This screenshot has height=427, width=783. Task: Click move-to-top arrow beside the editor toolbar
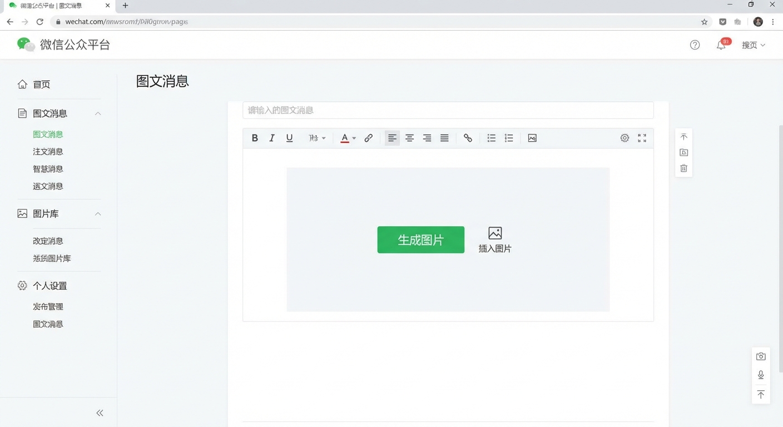(x=684, y=137)
